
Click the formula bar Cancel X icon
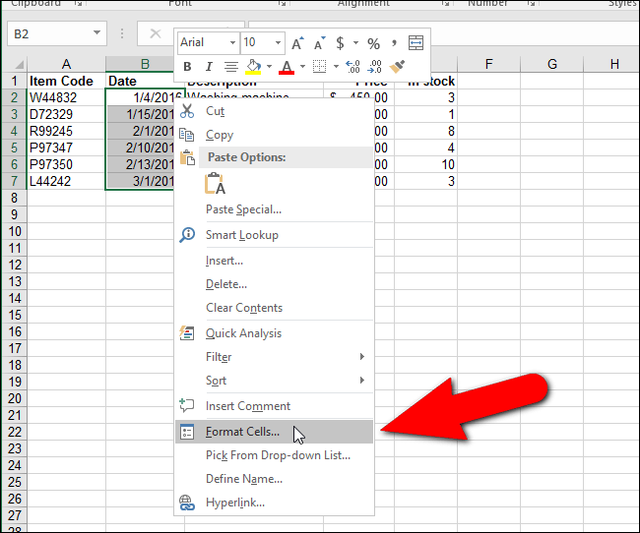(156, 33)
